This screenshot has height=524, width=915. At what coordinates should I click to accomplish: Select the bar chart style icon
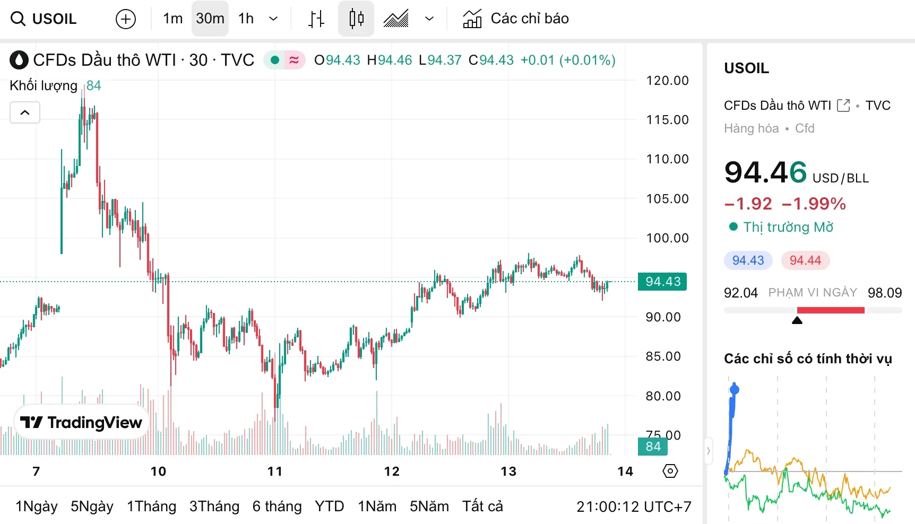tap(316, 19)
